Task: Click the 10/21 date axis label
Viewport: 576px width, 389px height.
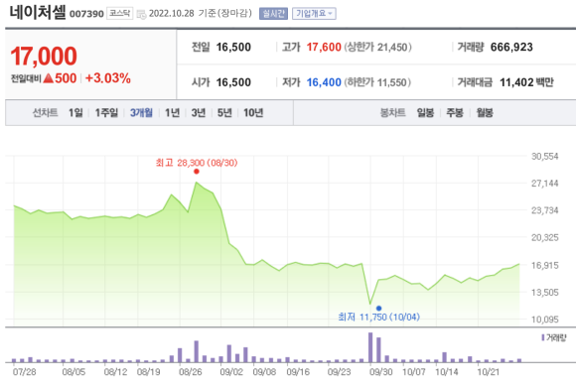Action: point(489,372)
